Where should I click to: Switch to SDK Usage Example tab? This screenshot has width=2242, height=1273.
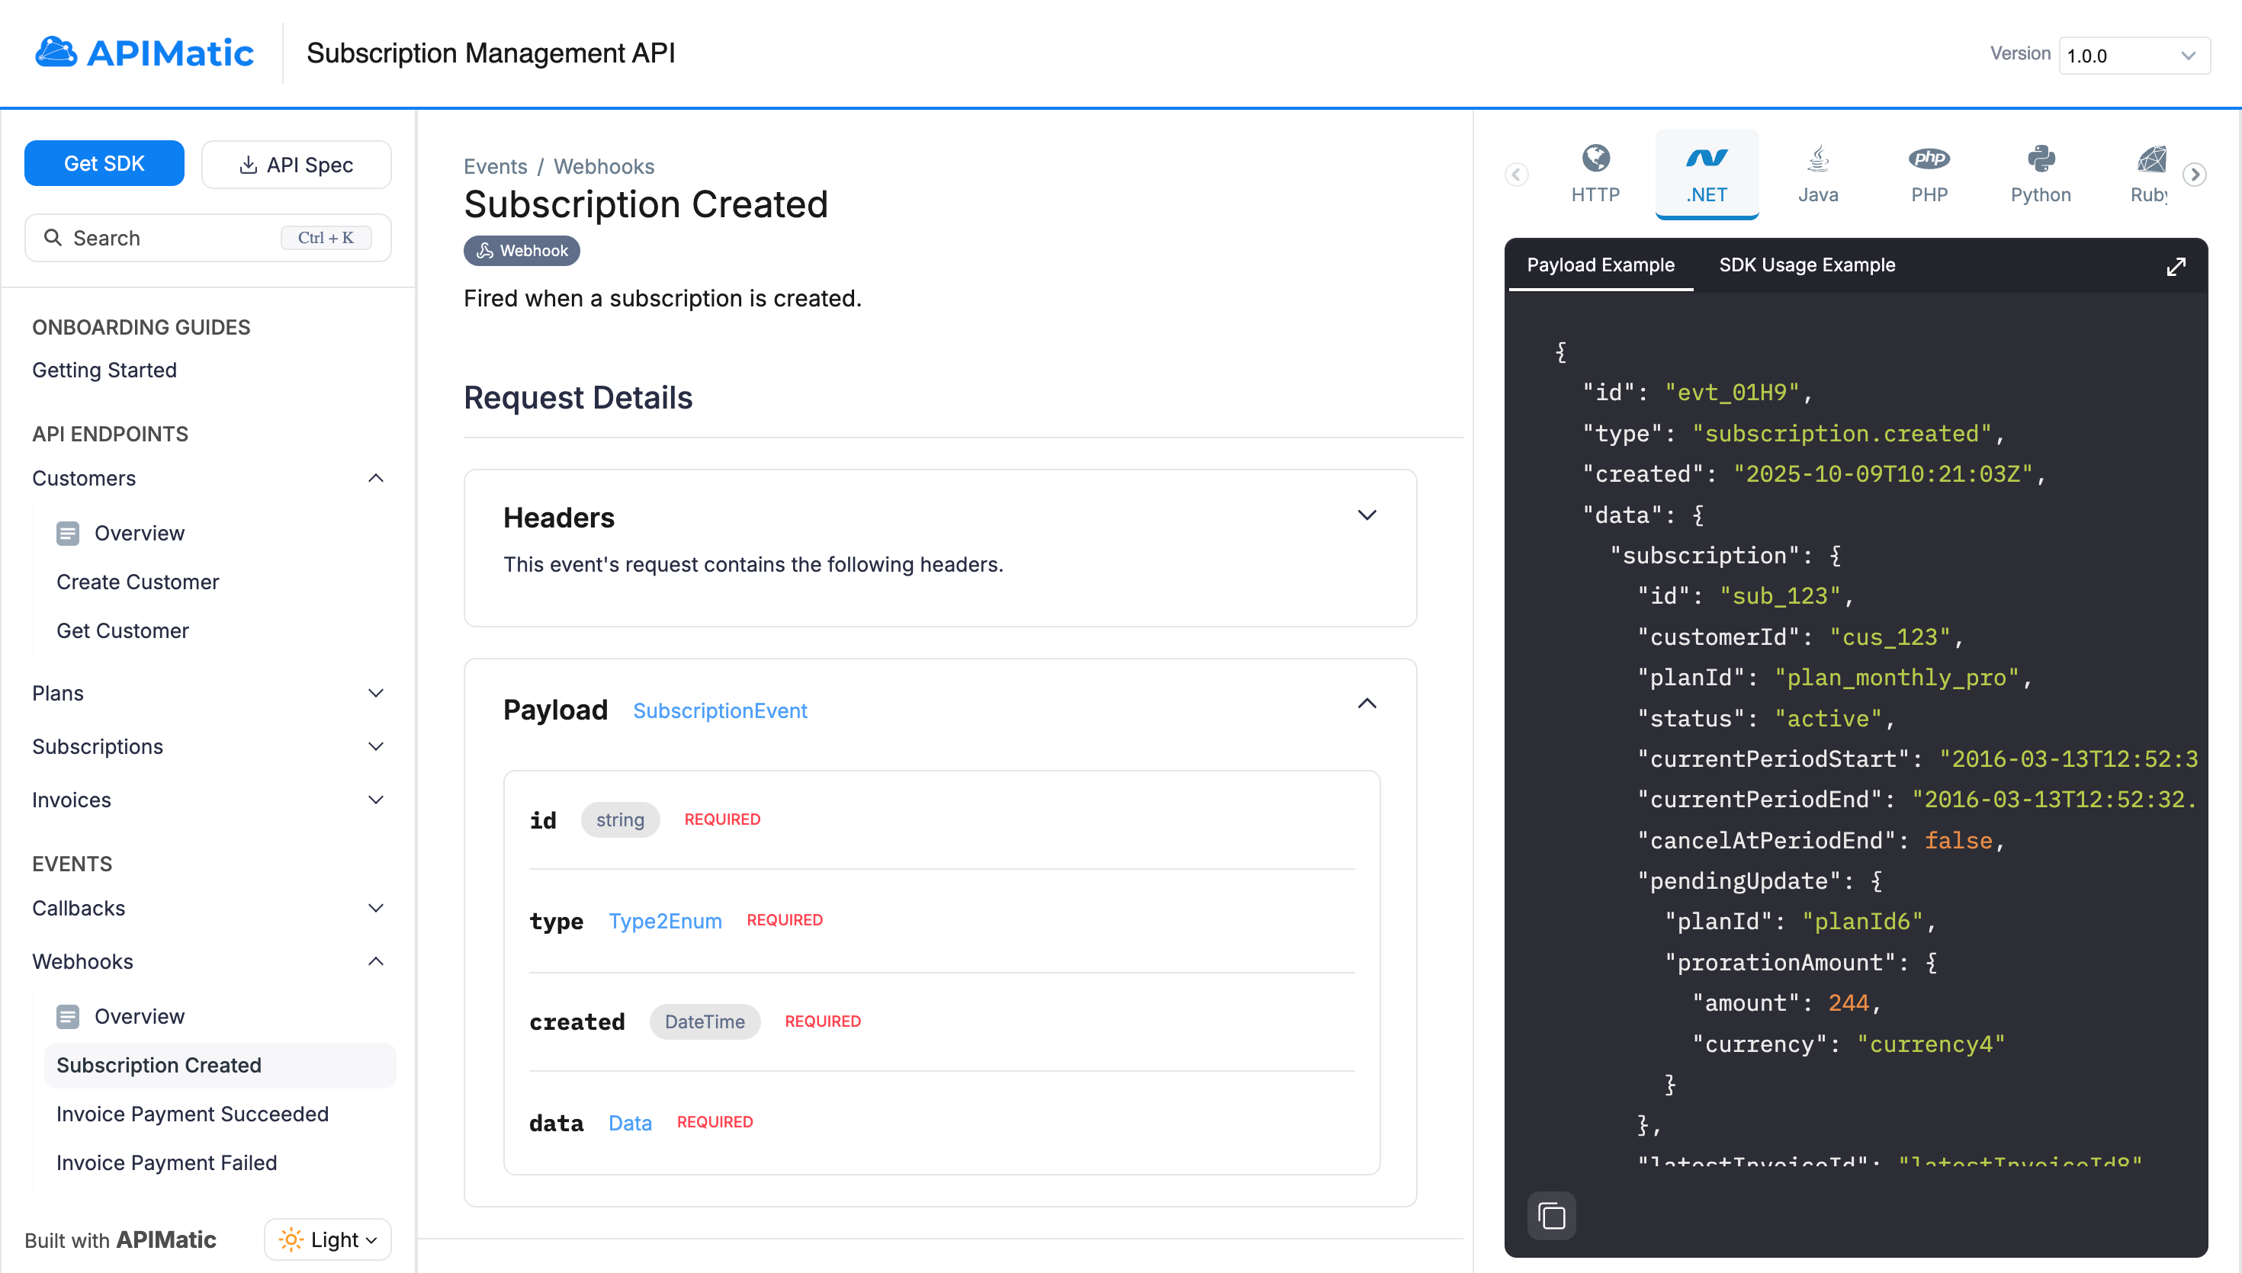tap(1807, 265)
